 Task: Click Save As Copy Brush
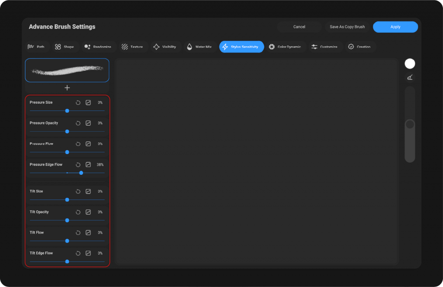coord(347,27)
